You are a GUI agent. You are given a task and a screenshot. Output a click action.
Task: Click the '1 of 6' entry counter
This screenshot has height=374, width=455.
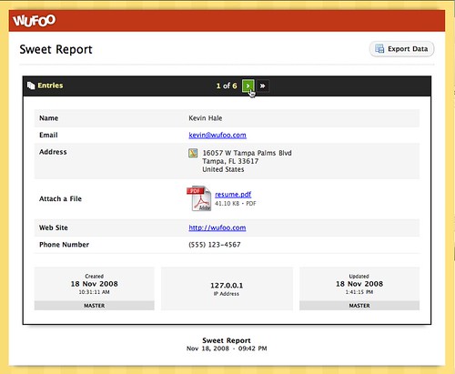coord(227,86)
